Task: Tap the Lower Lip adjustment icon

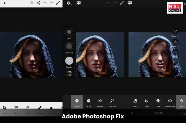Action: coord(175,42)
